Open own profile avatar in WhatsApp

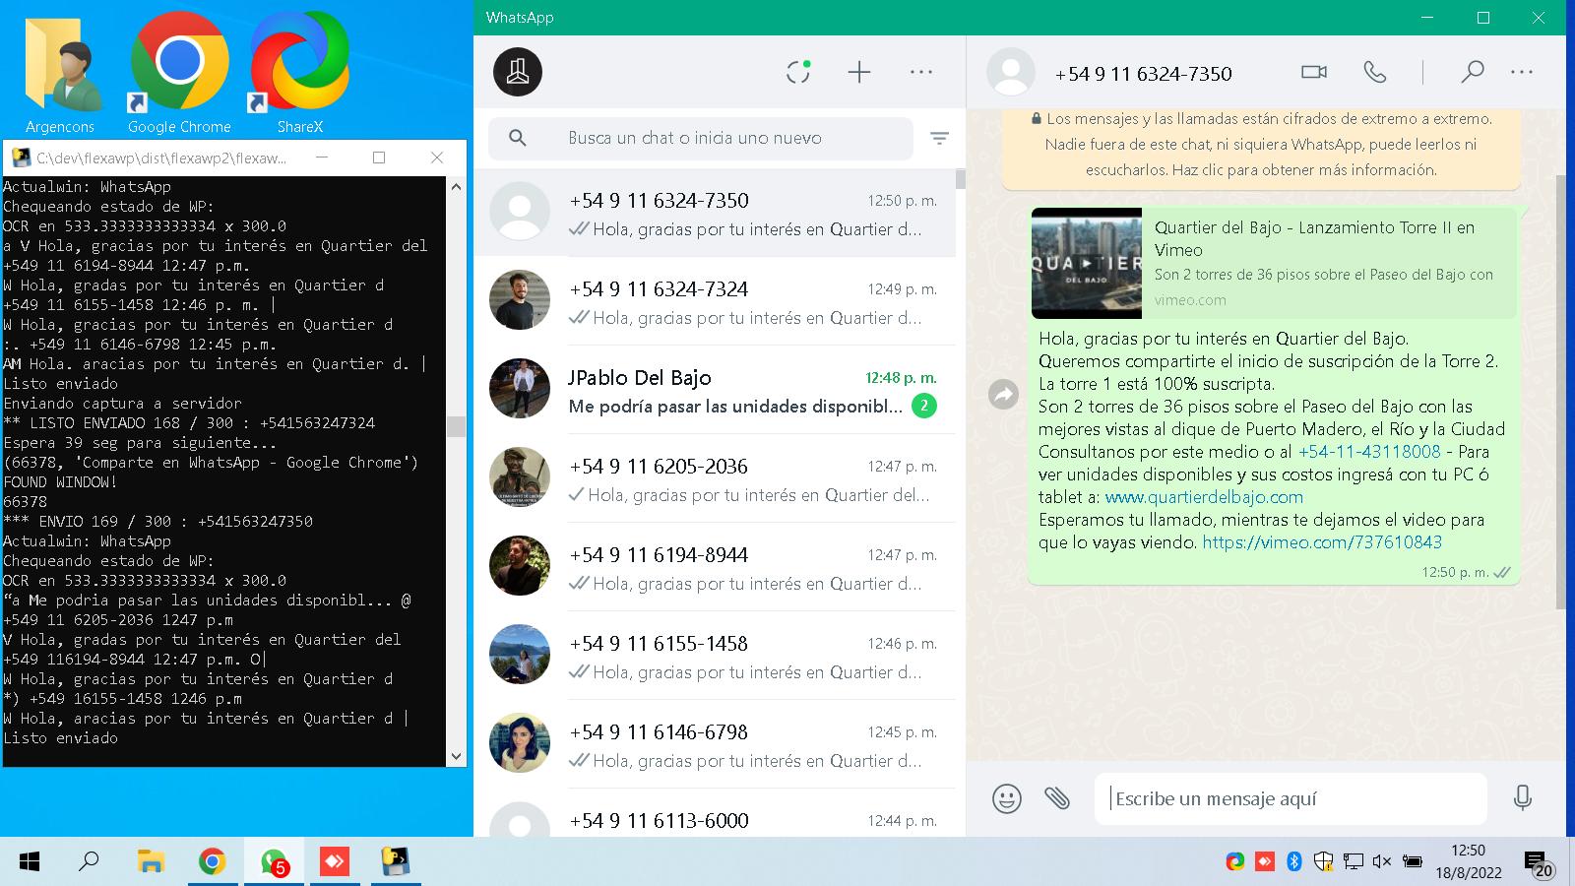(x=518, y=72)
